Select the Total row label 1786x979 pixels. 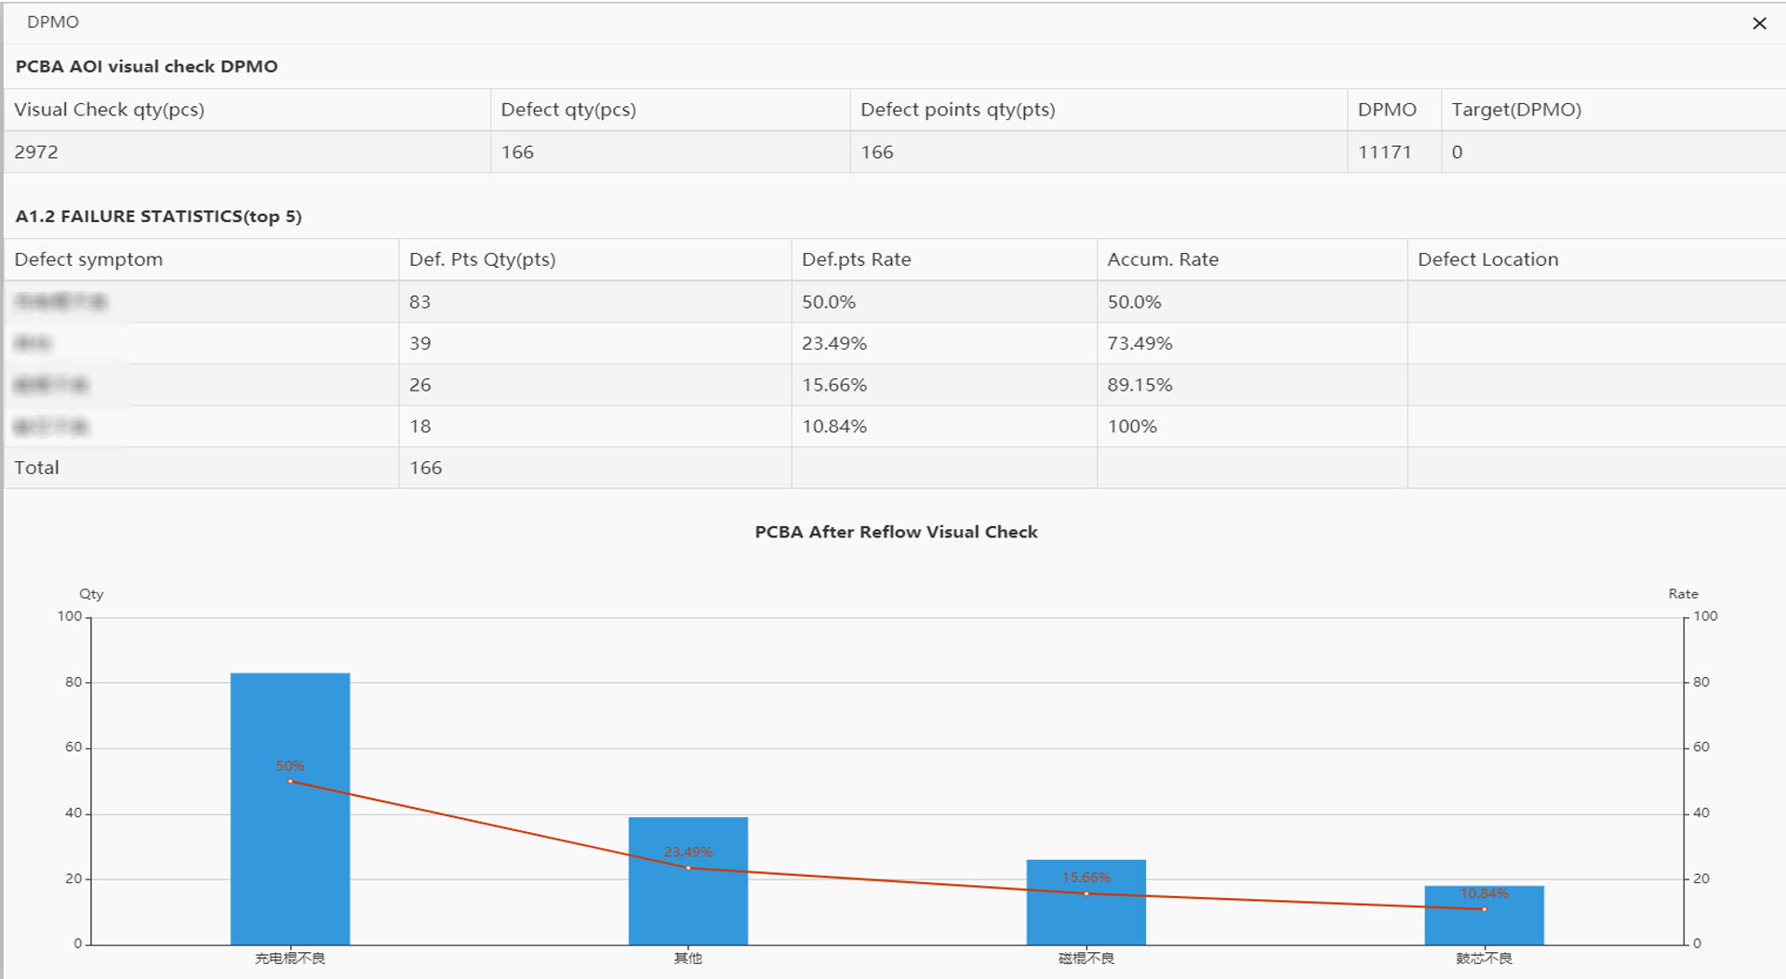tap(37, 468)
